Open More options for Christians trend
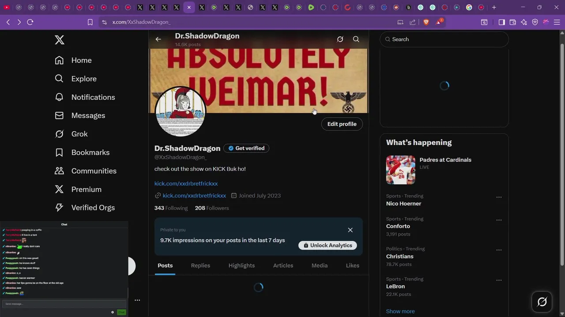The image size is (565, 317). click(499, 250)
